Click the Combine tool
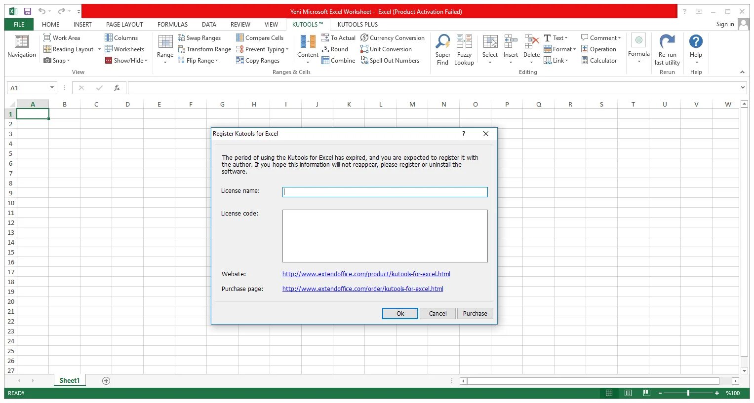Screen dimensions: 754x403 [338, 60]
